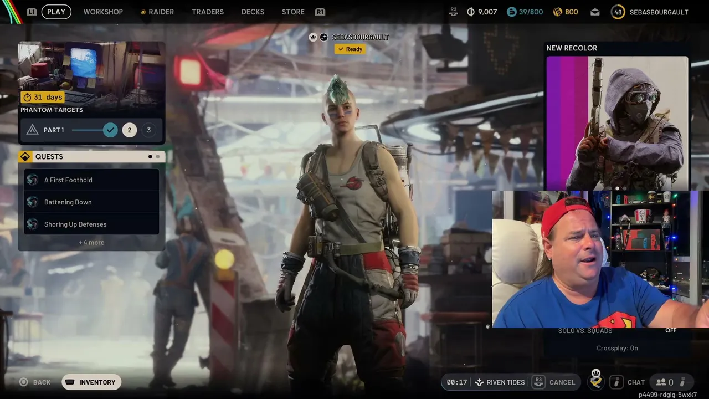709x399 pixels.
Task: Click the PHANTOM TARGETS title
Action: point(52,110)
